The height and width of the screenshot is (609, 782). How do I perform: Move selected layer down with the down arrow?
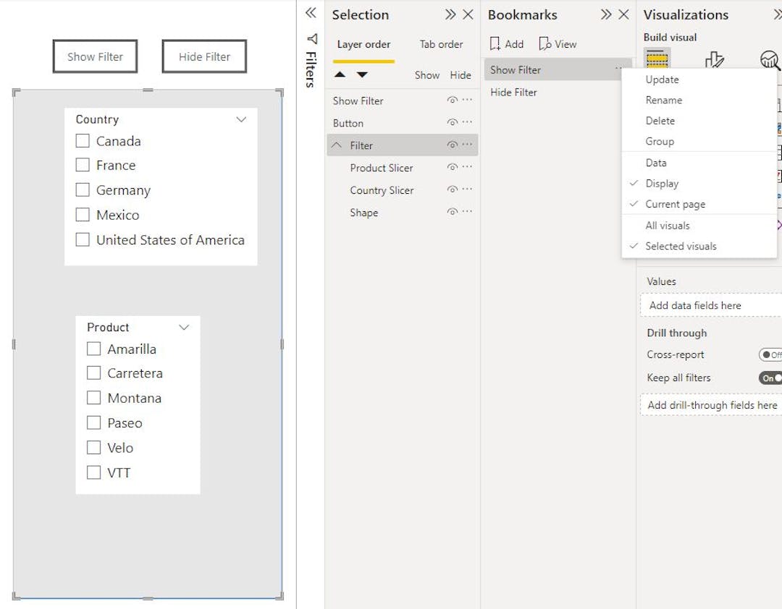[361, 74]
